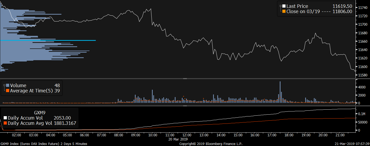Click the orange Close on 03/19 swatch
This screenshot has width=370, height=146.
click(x=284, y=12)
